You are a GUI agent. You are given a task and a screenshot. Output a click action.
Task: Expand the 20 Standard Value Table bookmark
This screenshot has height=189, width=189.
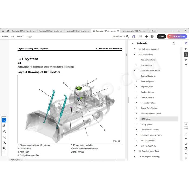(x=134, y=151)
